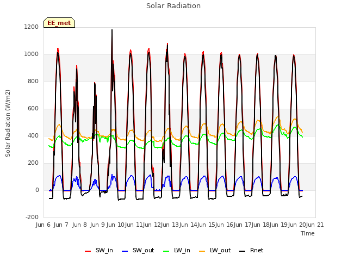Image resolution: width=348 pixels, height=261 pixels.
Task: Click the Solar Radiation chart title
Action: tap(173, 6)
